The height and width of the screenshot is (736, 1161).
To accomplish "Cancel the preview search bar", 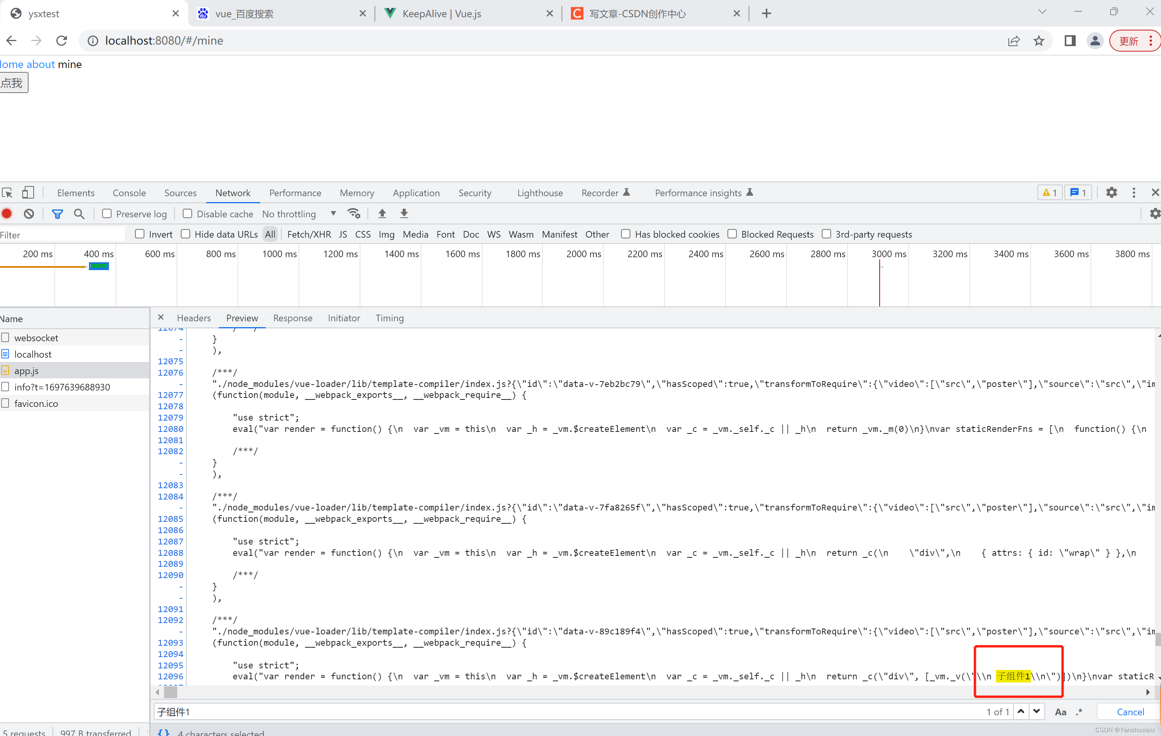I will (x=1130, y=711).
